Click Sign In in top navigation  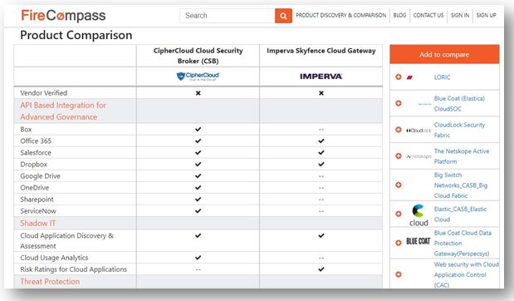pyautogui.click(x=460, y=15)
